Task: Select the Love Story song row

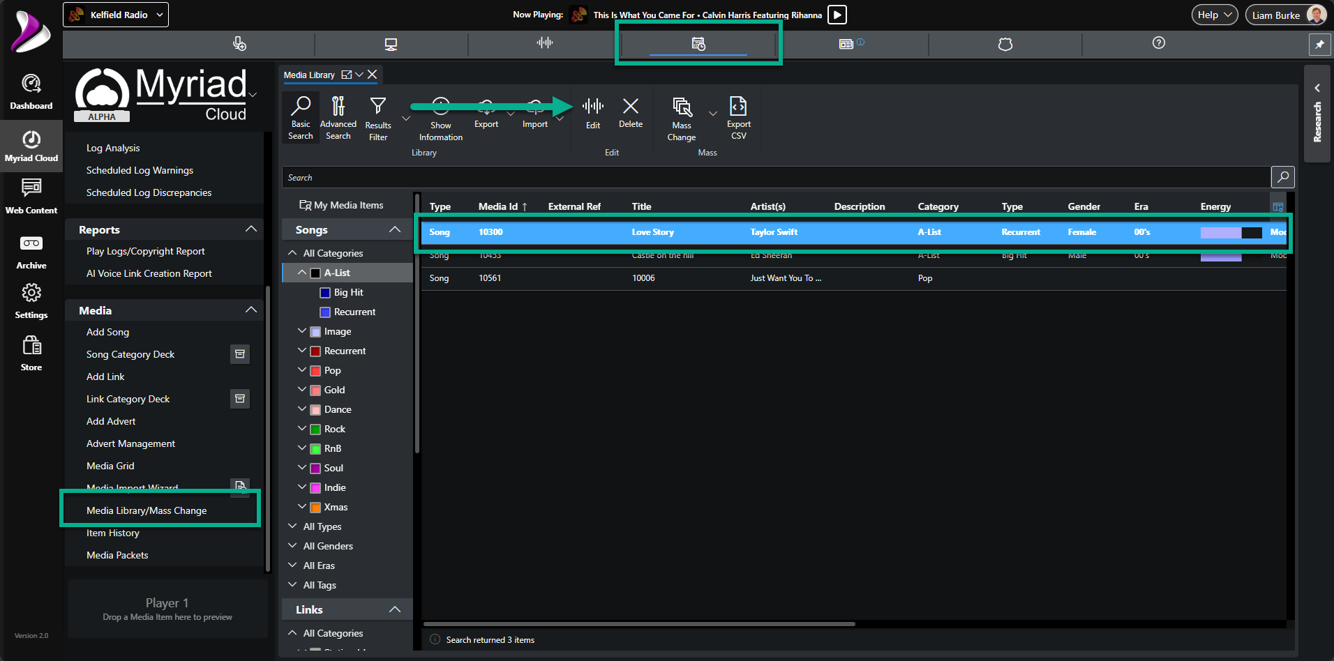Action: [853, 232]
